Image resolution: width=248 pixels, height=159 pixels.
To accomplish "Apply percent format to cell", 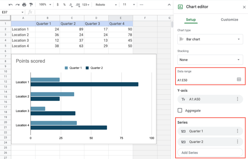I will 64,5.
